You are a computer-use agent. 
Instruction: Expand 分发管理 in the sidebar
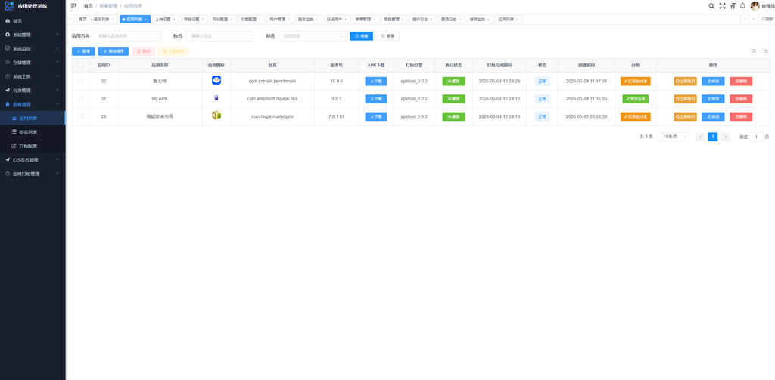(33, 91)
